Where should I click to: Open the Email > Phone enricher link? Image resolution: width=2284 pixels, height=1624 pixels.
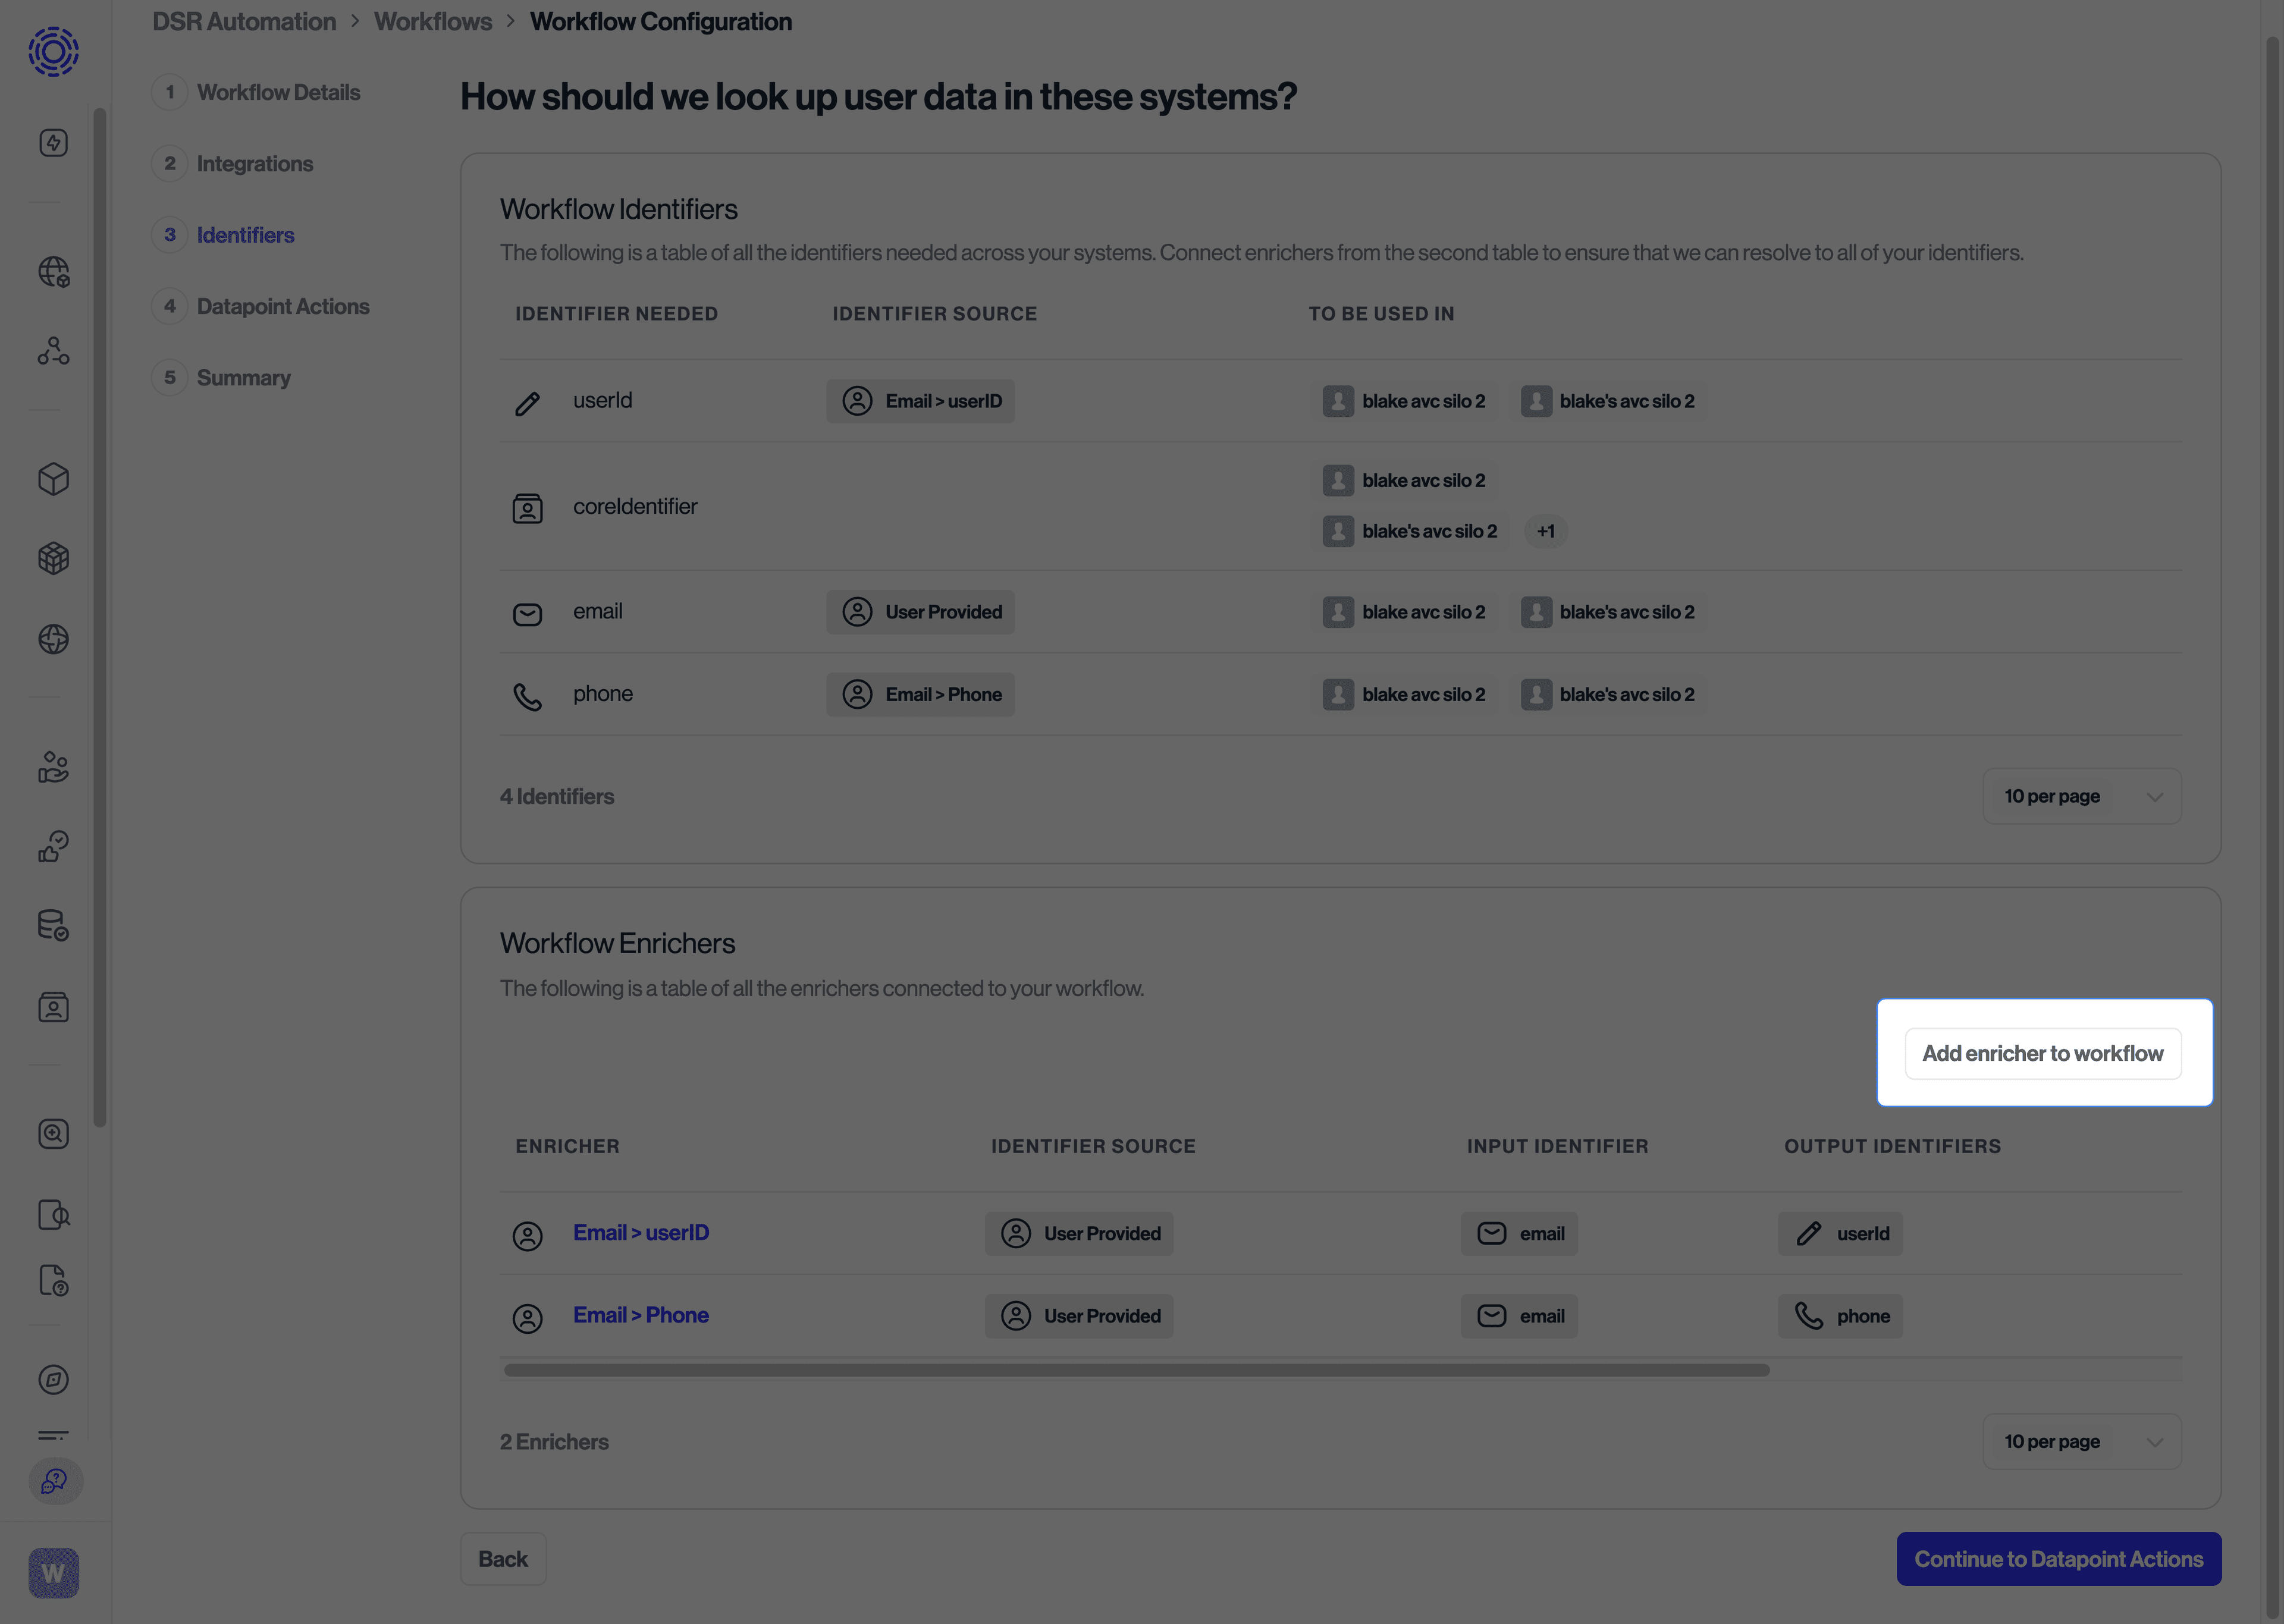click(640, 1314)
